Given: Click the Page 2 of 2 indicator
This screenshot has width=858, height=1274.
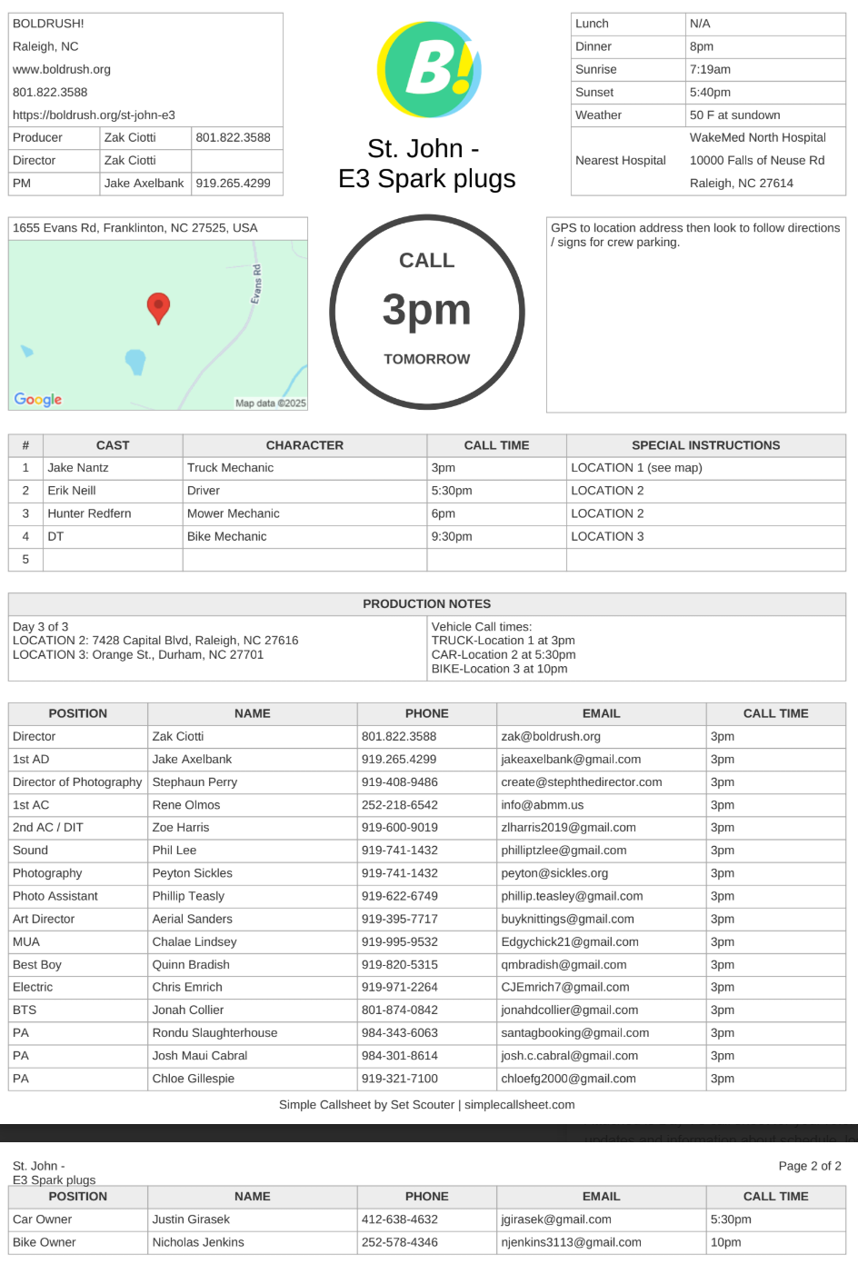Looking at the screenshot, I should (810, 1166).
